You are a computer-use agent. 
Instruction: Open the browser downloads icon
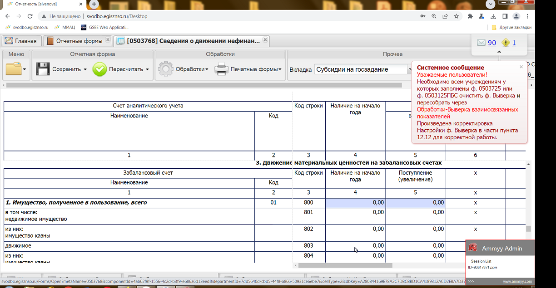click(493, 16)
